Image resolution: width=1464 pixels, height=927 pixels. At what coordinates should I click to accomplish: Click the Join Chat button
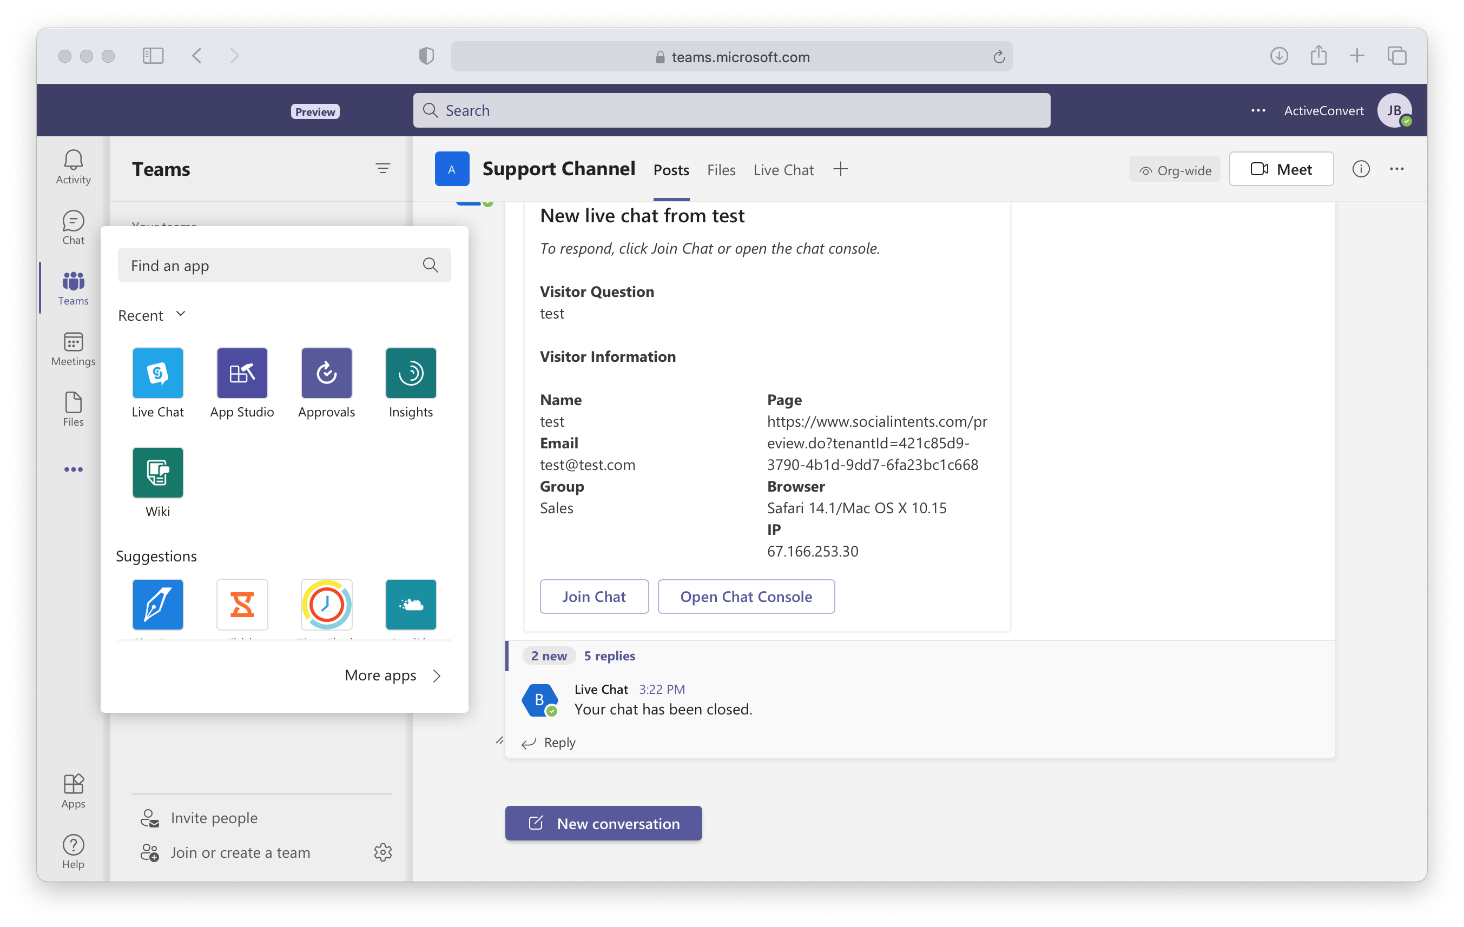[593, 597]
